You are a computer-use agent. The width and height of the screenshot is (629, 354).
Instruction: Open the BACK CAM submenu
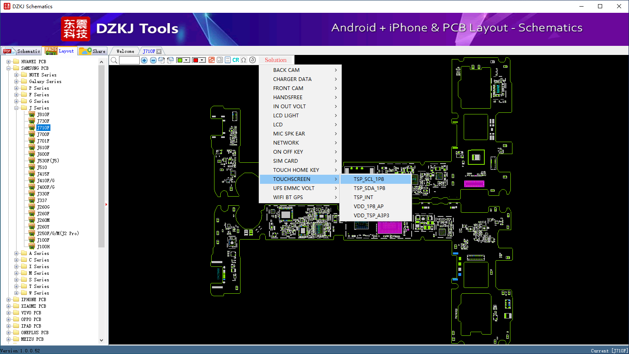click(300, 70)
